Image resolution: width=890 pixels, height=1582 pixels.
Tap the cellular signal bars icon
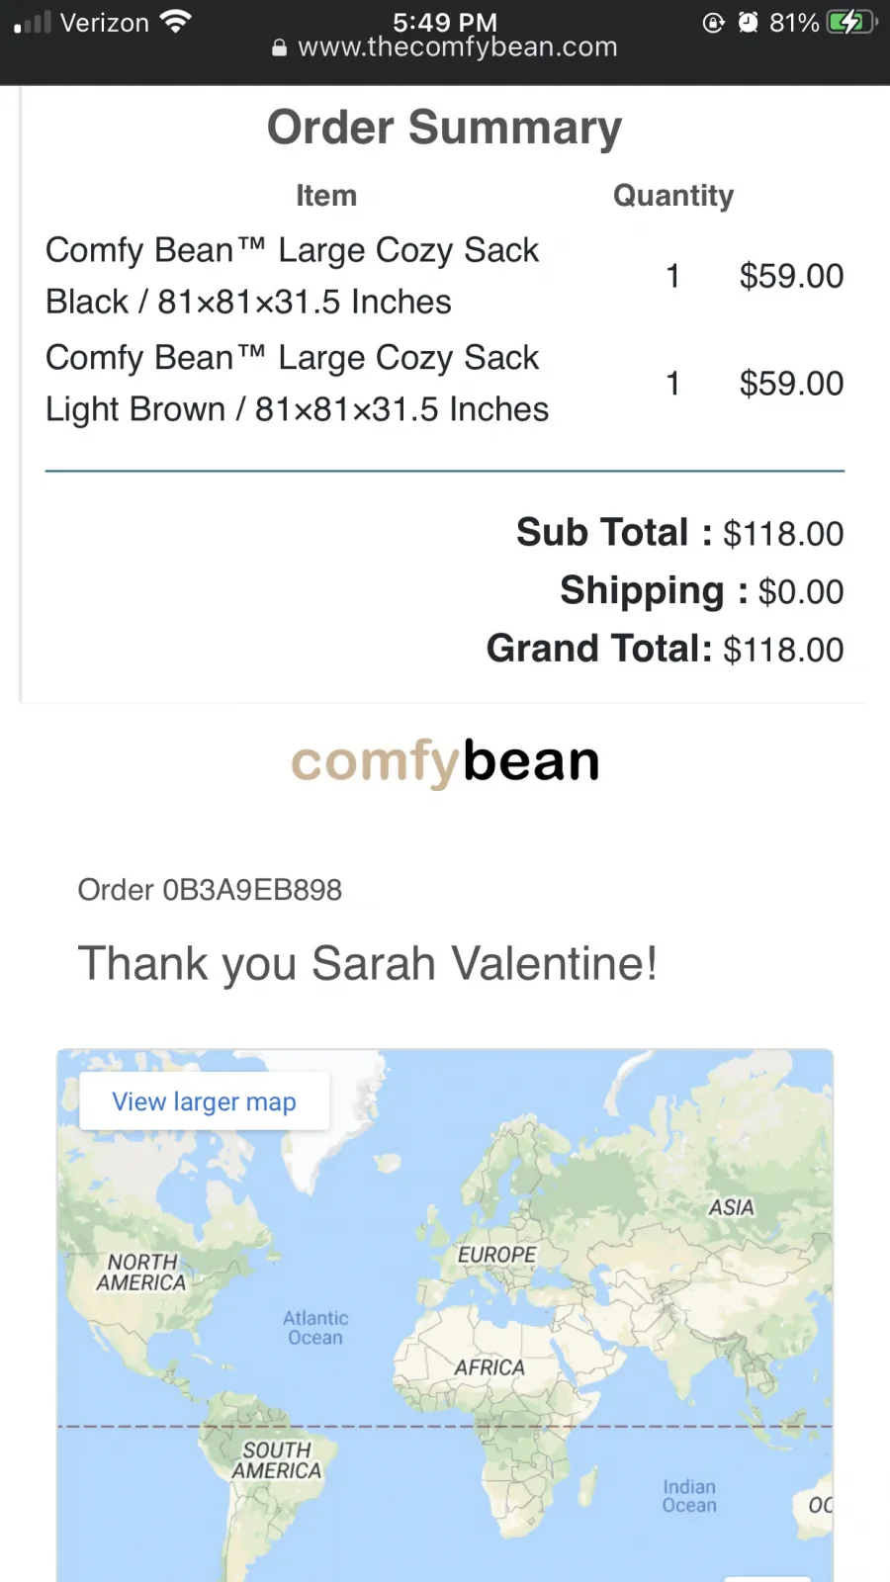coord(32,23)
